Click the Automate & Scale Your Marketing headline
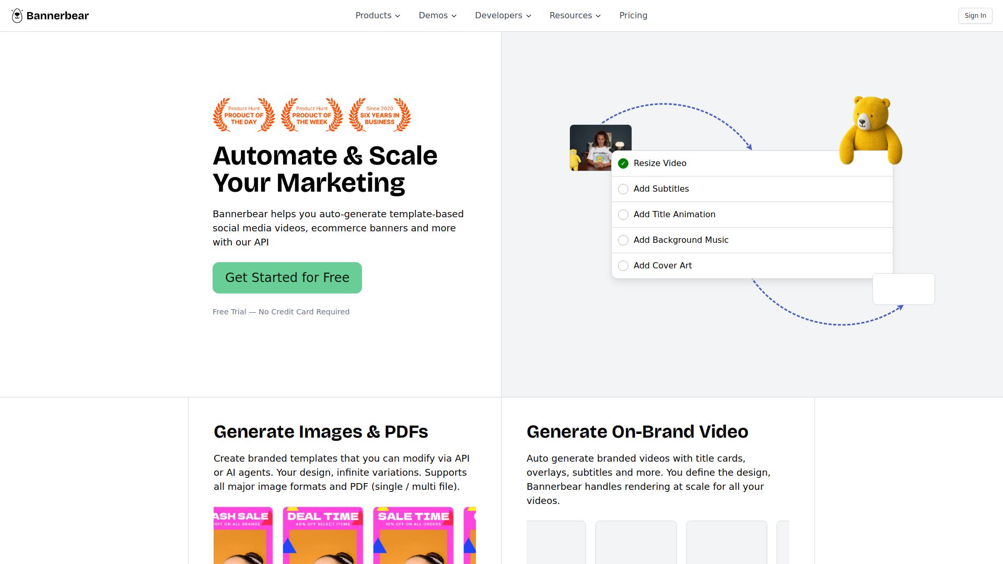The width and height of the screenshot is (1003, 564). 325,169
